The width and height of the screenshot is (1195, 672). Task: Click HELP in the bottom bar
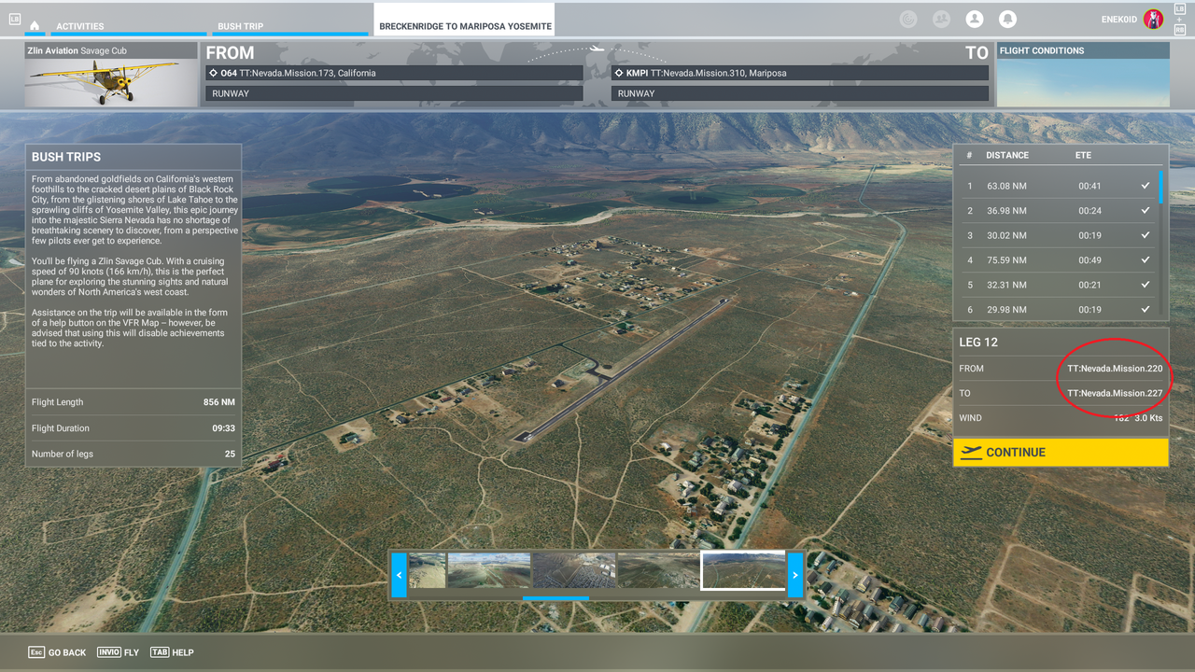click(x=171, y=652)
